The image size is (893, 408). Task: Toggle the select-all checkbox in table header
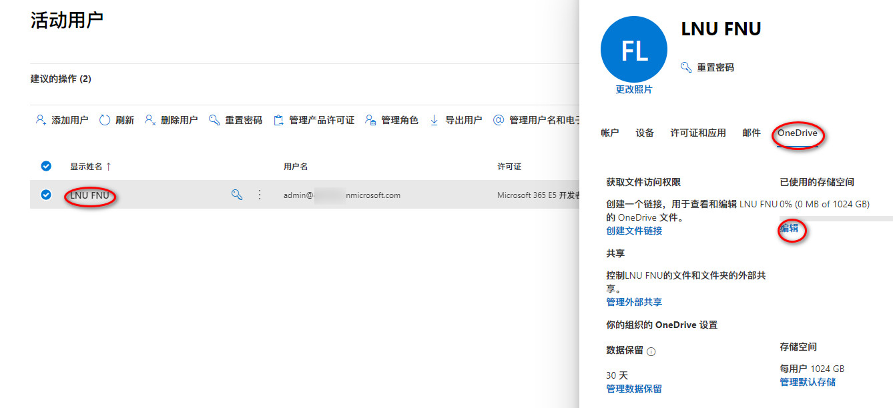coord(46,166)
